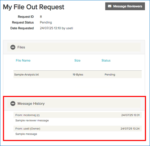Toggle the Files section header bar
150x146 pixels.
(x=74, y=47)
